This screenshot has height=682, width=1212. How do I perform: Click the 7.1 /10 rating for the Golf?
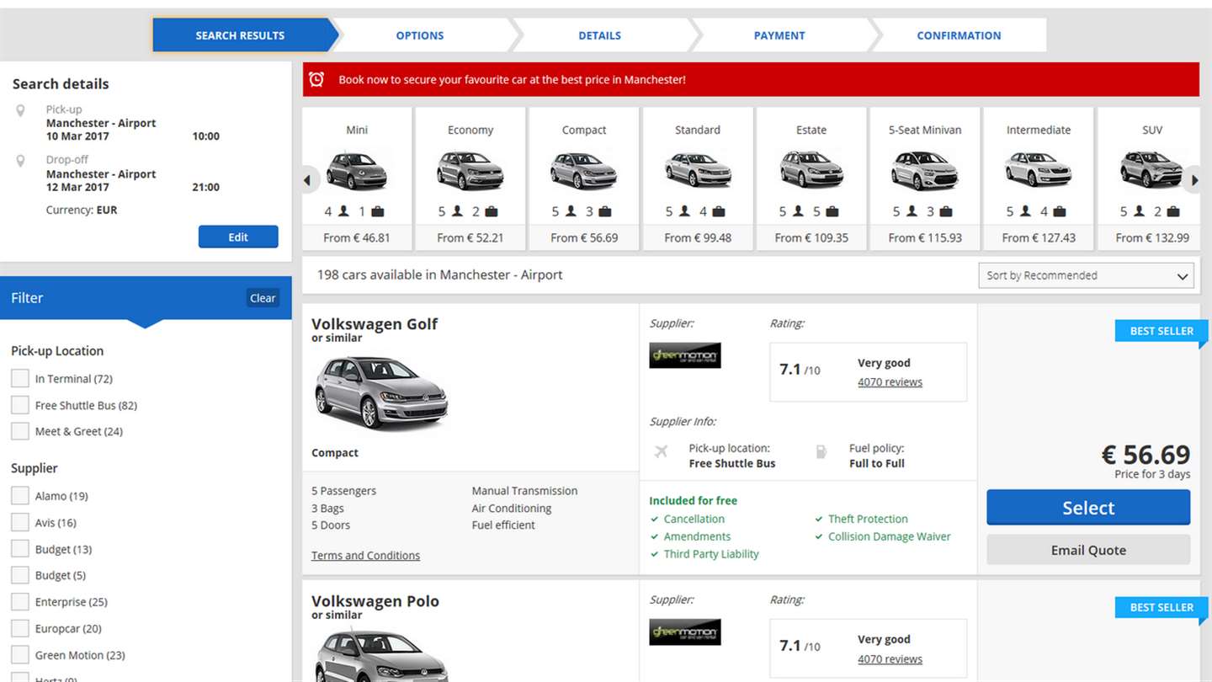point(800,370)
